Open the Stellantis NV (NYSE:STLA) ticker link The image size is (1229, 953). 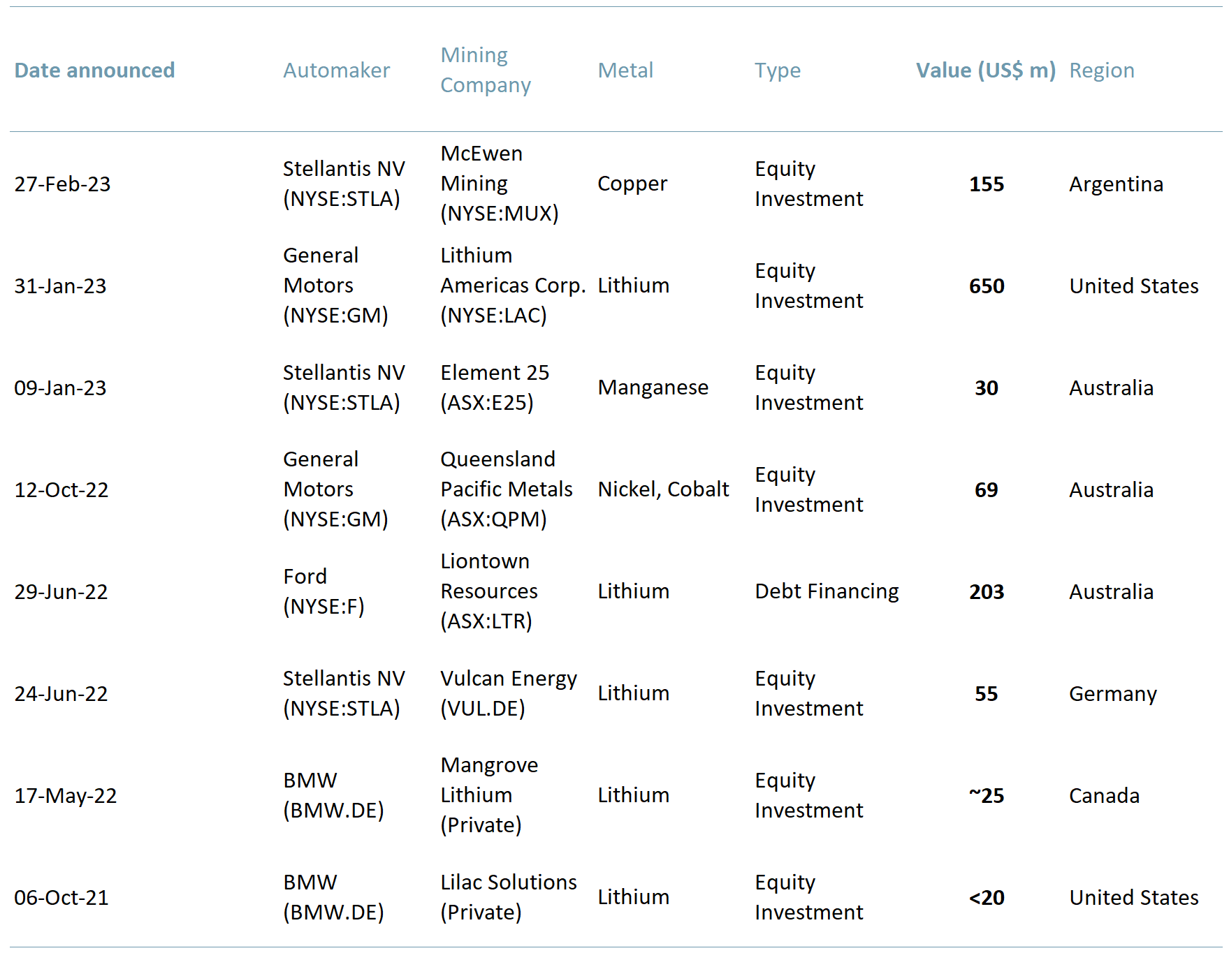(344, 184)
